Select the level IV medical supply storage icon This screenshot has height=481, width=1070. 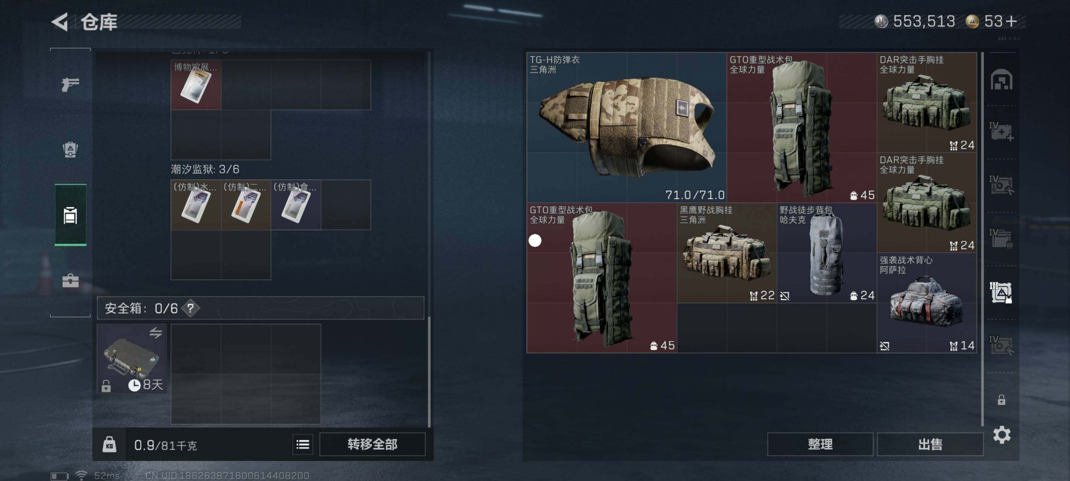[x=1002, y=132]
